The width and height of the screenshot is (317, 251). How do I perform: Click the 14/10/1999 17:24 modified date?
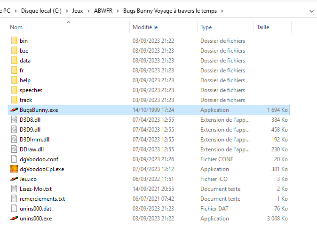(153, 110)
